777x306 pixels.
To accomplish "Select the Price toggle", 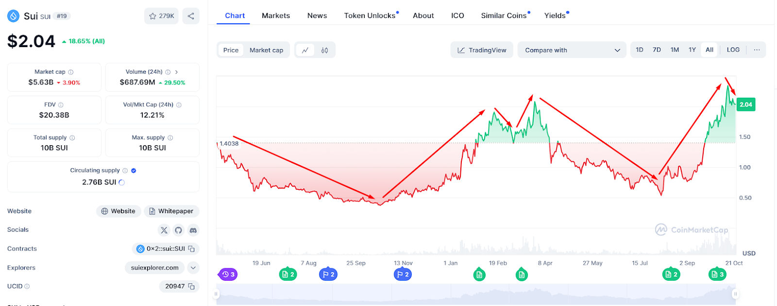I will pyautogui.click(x=231, y=50).
